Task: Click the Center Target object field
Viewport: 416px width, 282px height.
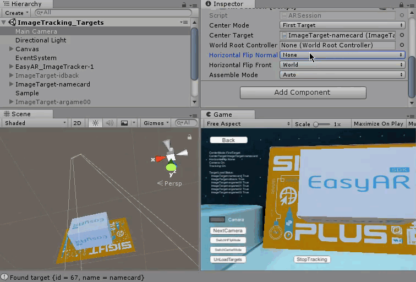Action: point(337,35)
